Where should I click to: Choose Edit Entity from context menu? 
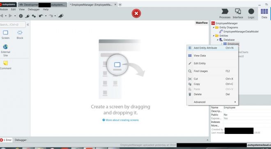(x=213, y=63)
